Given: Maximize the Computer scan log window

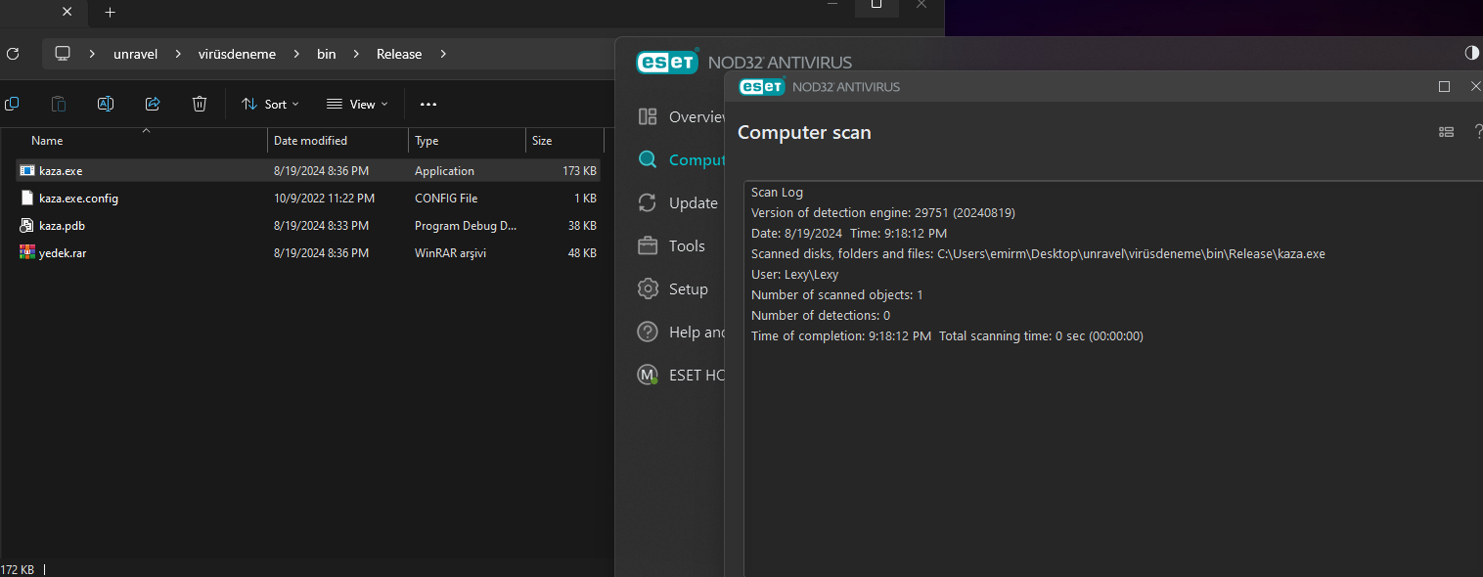Looking at the screenshot, I should coord(1444,86).
